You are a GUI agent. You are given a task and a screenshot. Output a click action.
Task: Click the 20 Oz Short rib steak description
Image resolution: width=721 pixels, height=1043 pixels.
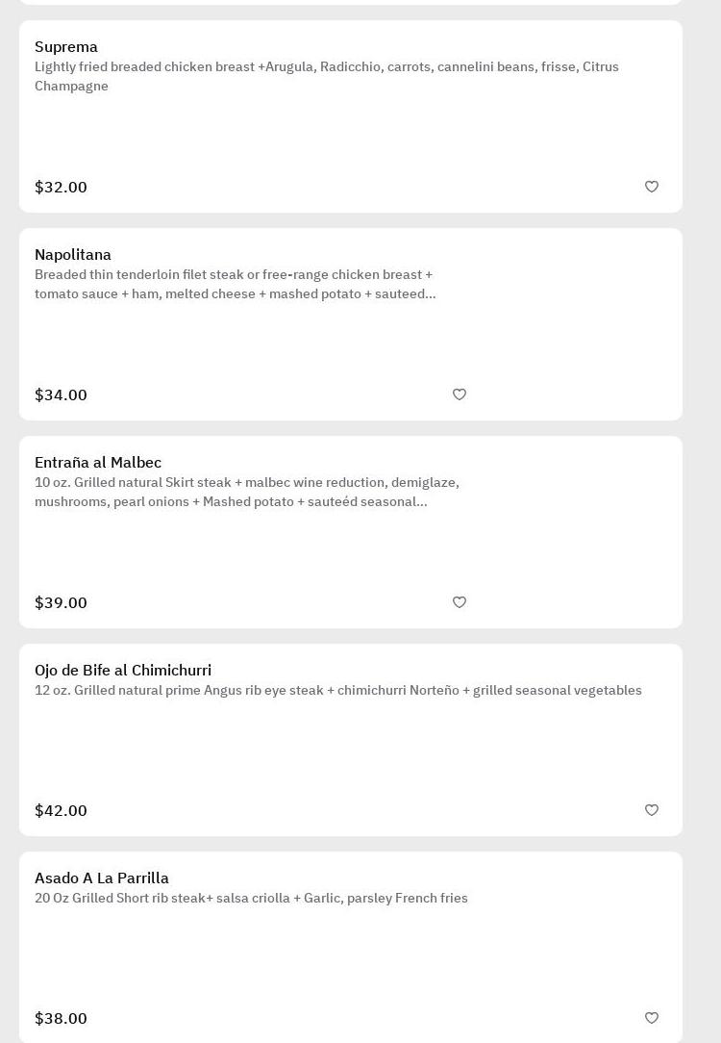coord(251,899)
